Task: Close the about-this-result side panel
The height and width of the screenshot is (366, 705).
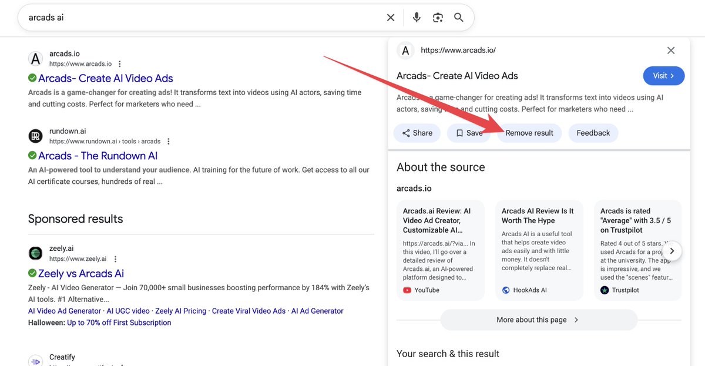Action: (x=671, y=51)
